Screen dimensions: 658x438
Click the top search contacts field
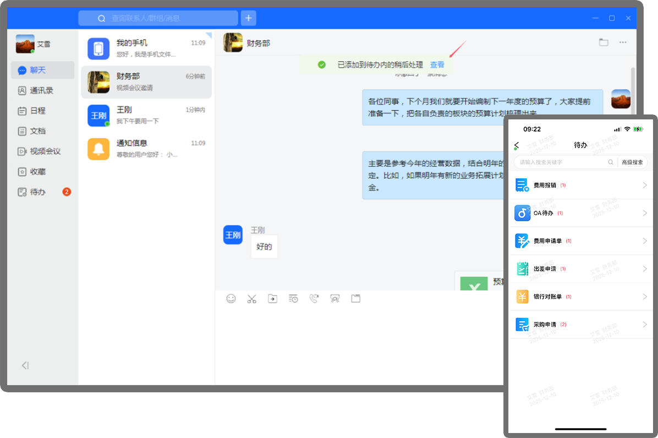pos(158,18)
